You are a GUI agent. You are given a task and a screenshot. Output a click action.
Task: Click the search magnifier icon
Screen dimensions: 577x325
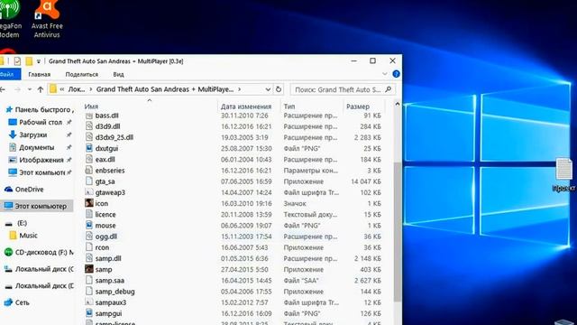[x=389, y=89]
